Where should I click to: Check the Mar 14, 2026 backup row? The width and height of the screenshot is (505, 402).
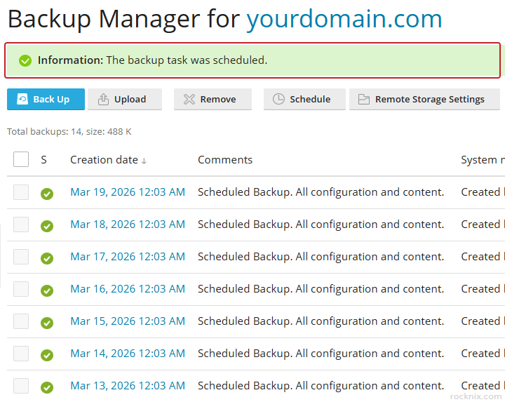pyautogui.click(x=21, y=354)
